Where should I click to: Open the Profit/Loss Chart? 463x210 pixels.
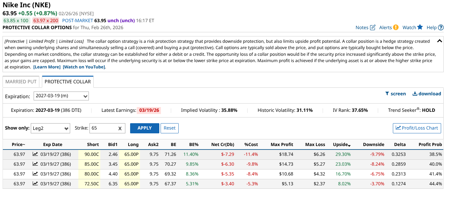pos(417,128)
